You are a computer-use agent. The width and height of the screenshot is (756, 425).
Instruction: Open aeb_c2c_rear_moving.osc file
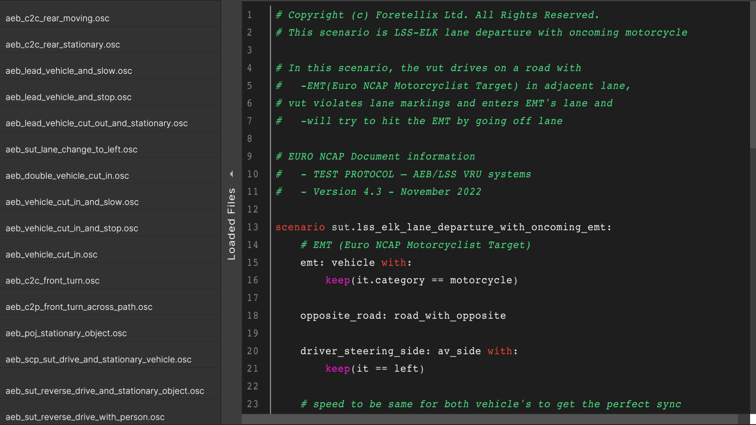tap(57, 18)
